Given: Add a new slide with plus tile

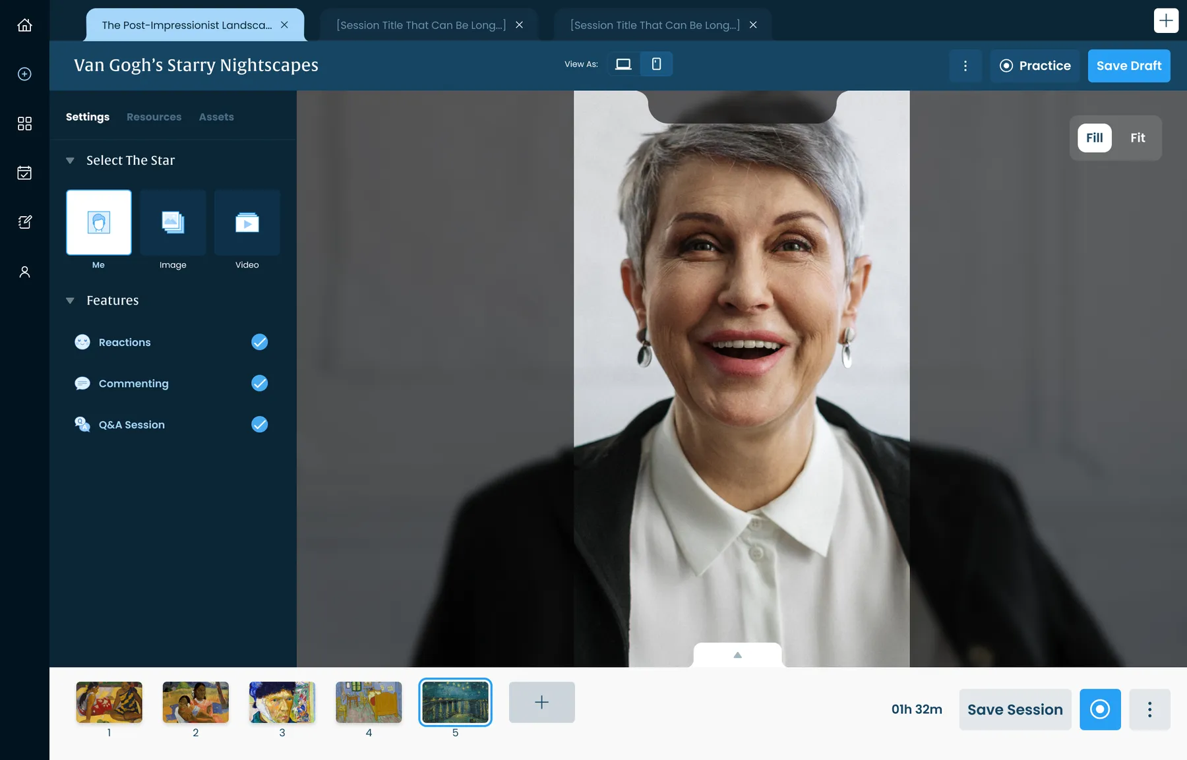Looking at the screenshot, I should coord(542,702).
